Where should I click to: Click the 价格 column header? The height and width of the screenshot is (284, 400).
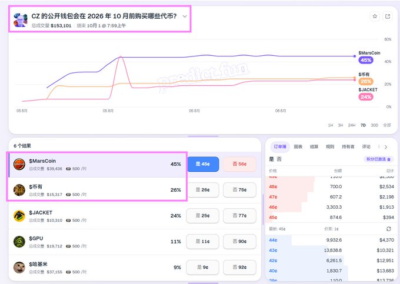pos(273,171)
